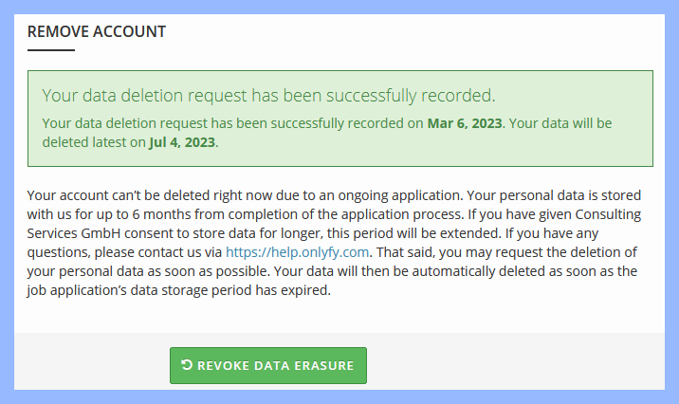The image size is (679, 404).
Task: Click the REMOVE ACCOUNT heading
Action: (x=97, y=31)
